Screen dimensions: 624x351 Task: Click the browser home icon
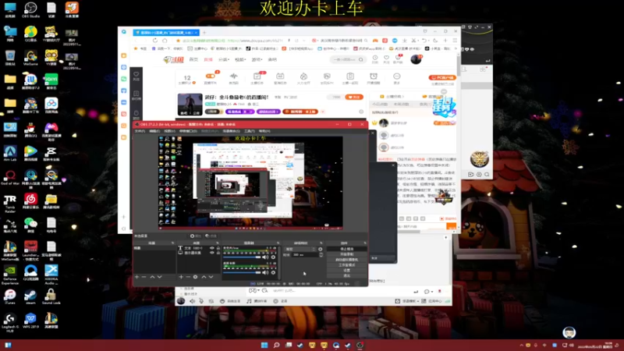[x=165, y=41]
